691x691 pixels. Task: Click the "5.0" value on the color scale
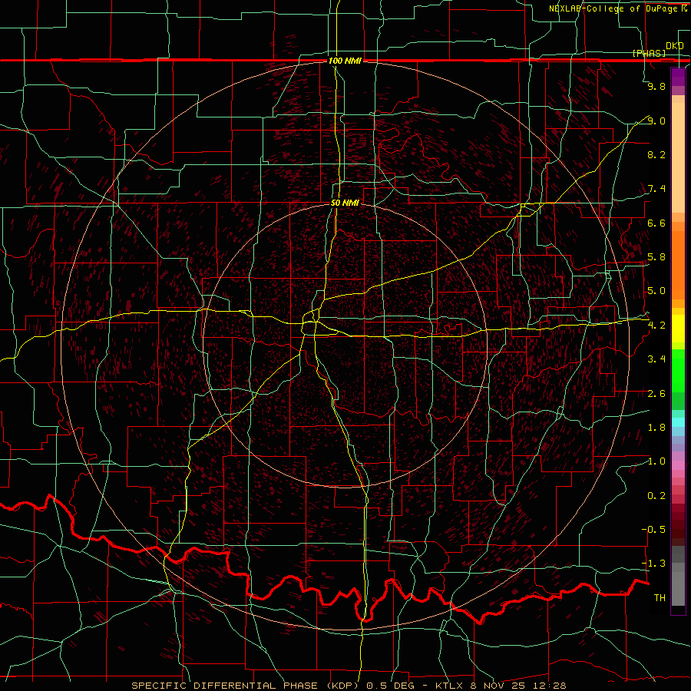click(x=656, y=291)
